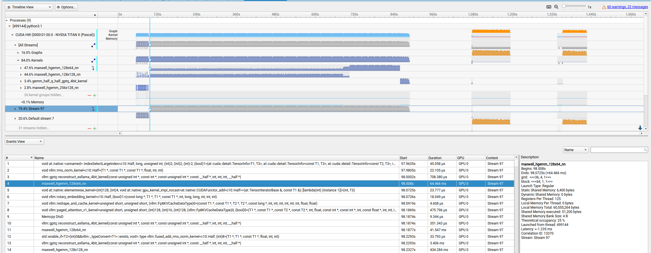
Task: Open the Name search filter dropdown
Action: (575, 150)
